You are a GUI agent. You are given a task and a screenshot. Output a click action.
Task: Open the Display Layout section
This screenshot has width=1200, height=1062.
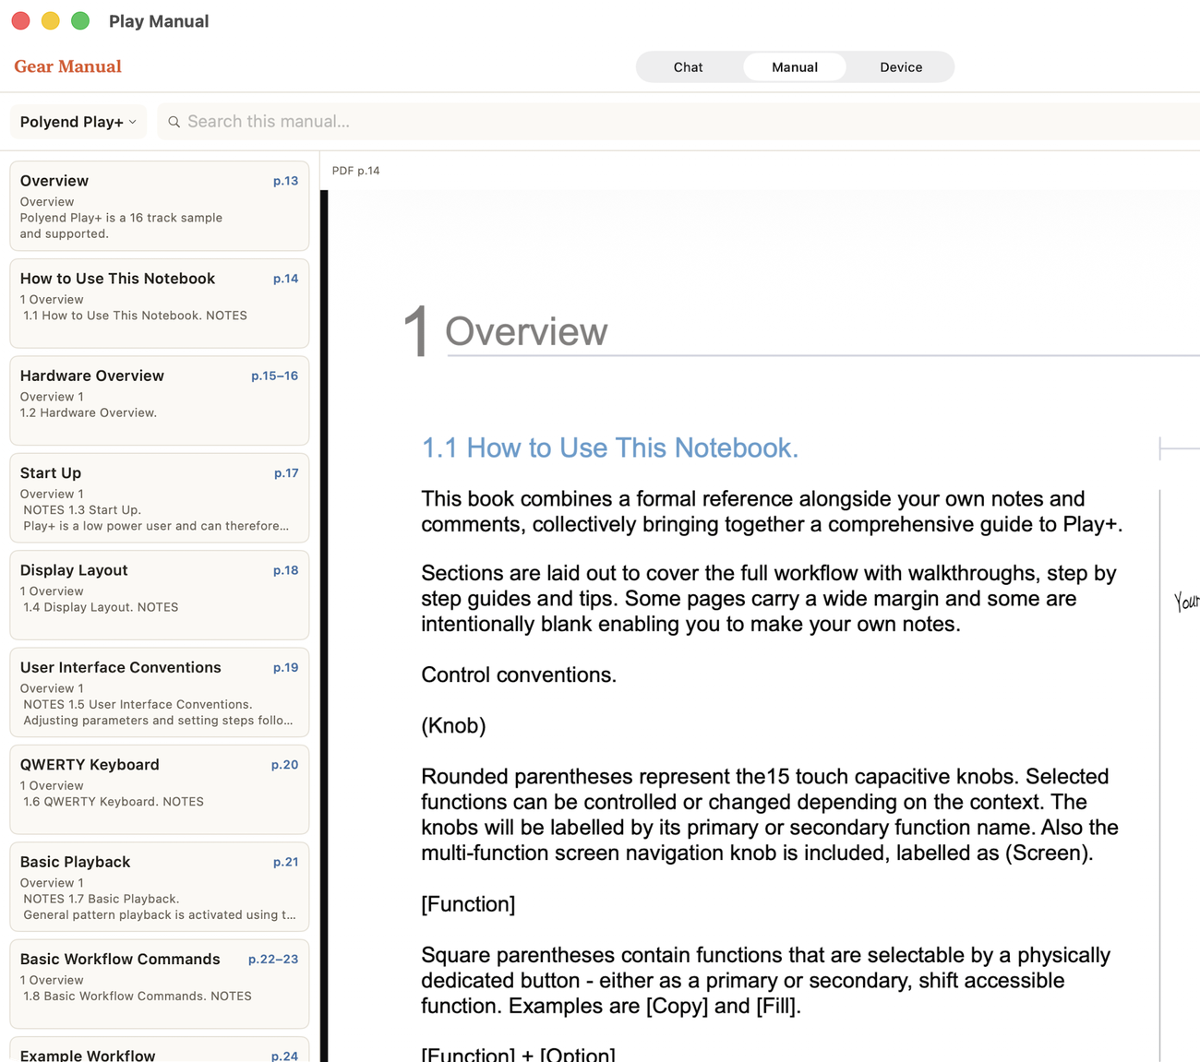pos(160,595)
